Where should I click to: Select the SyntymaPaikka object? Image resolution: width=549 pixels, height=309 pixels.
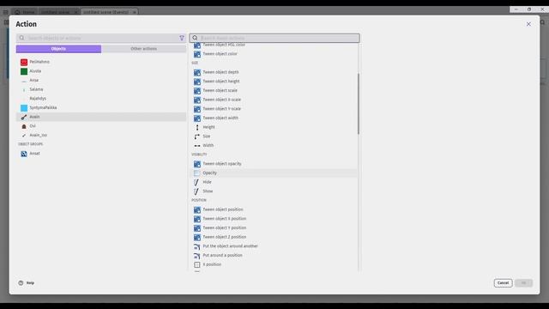pos(101,108)
